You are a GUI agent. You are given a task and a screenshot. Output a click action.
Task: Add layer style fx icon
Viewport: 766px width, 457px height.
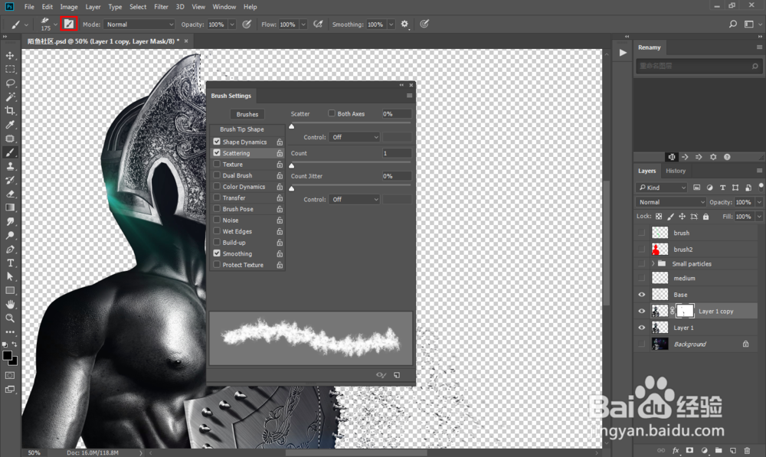point(676,450)
